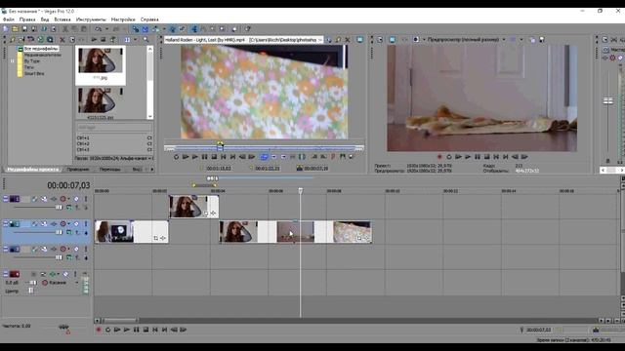Open the Вид menu
Viewport: 625px width, 351px height.
(x=45, y=19)
